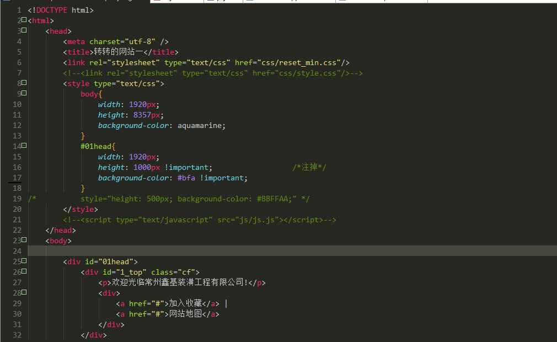This screenshot has width=557, height=342.
Task: Click line number 7 in the gutter
Action: click(19, 73)
